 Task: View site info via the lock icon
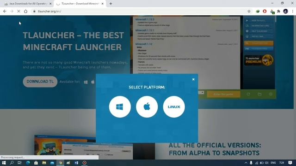34,11
